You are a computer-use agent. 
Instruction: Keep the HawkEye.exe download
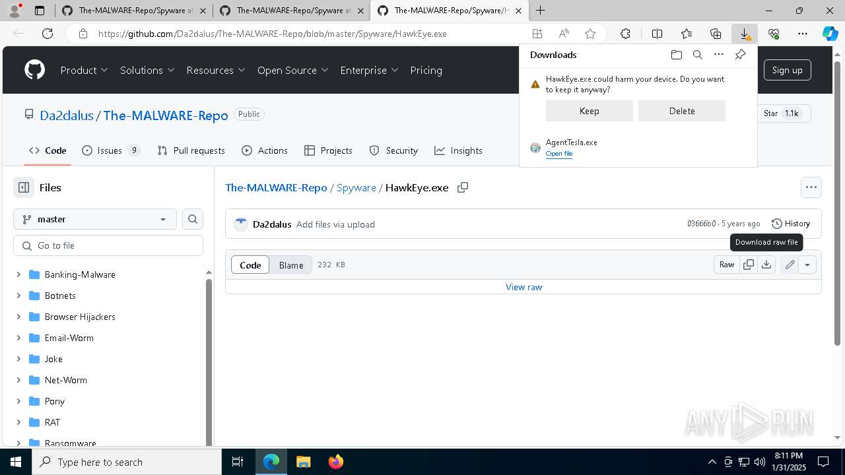pyautogui.click(x=589, y=111)
